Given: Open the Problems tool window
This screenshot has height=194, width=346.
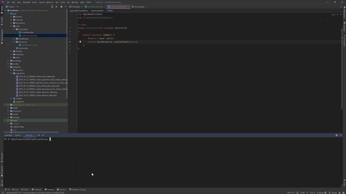Looking at the screenshot, I should pyautogui.click(x=36, y=190).
